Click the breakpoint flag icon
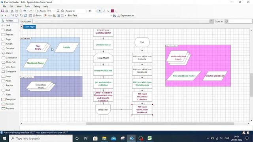 pos(46,16)
